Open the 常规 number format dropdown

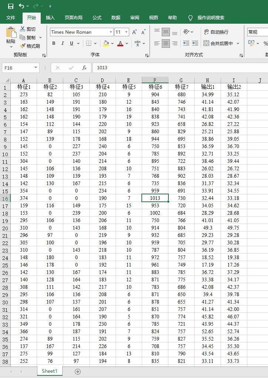tap(257, 32)
